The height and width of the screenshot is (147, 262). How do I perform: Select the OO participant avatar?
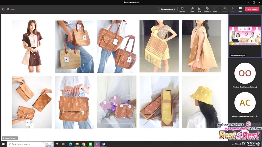245,73
